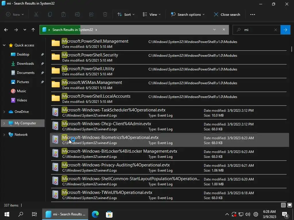Open Pictures in Quick access
This screenshot has height=220, width=294.
(23, 82)
